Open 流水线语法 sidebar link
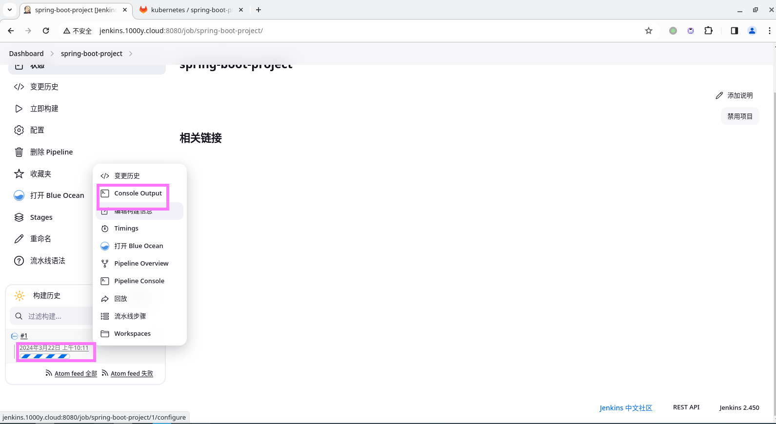Image resolution: width=776 pixels, height=424 pixels. (x=48, y=261)
